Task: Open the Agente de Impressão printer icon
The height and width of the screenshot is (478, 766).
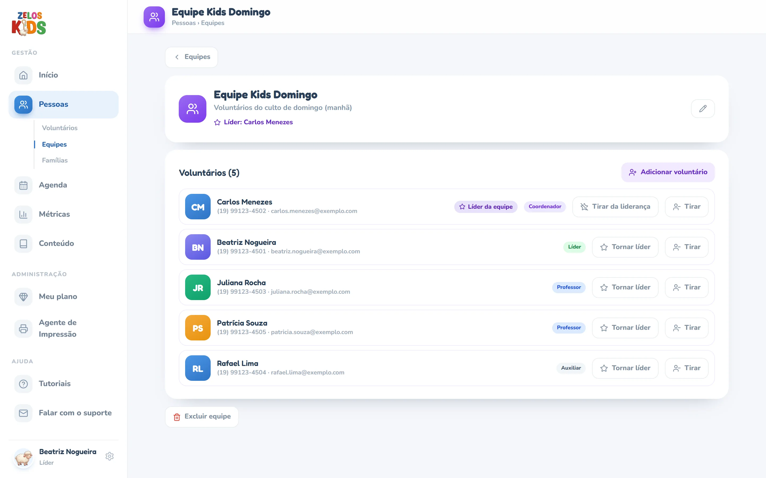Action: (x=23, y=328)
